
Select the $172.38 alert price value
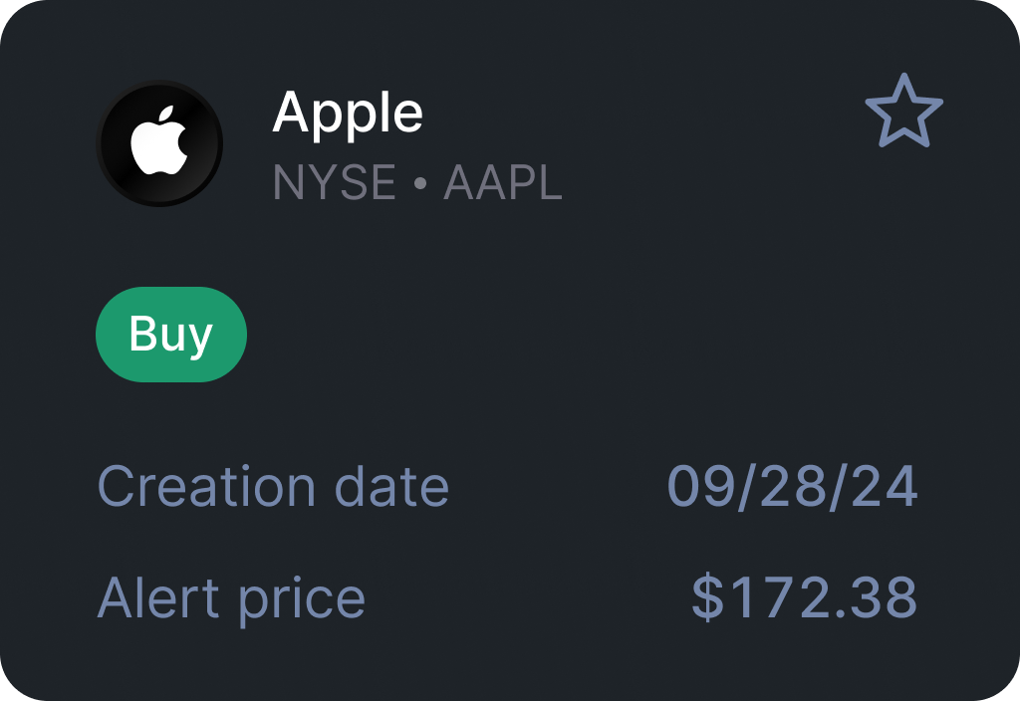tap(804, 597)
